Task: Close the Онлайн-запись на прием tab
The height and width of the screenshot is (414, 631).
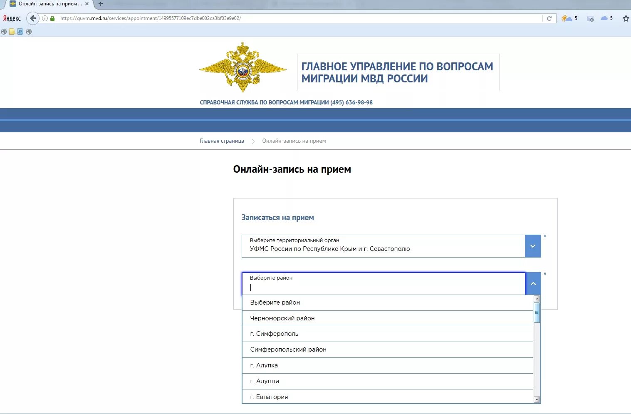Action: tap(87, 4)
